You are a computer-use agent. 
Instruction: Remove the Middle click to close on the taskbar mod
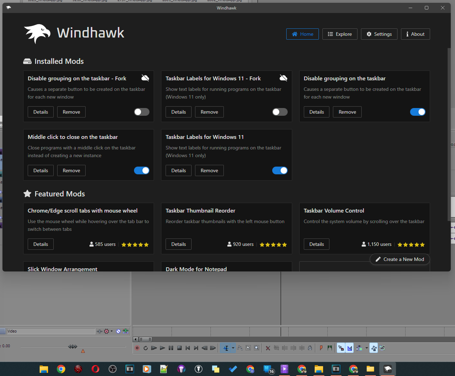72,170
